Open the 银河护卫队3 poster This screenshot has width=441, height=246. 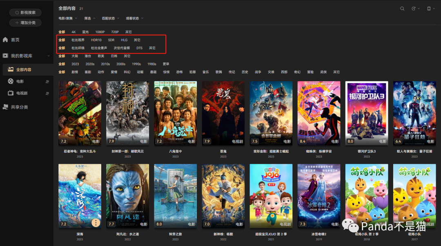tap(367, 113)
